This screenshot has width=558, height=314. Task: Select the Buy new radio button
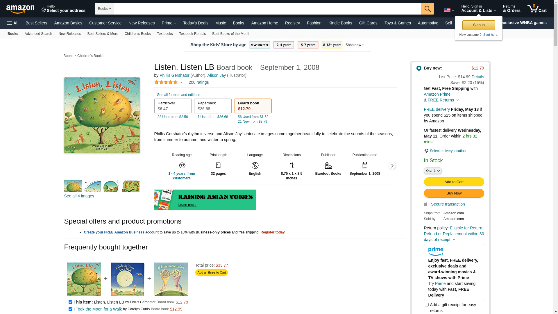(x=419, y=68)
